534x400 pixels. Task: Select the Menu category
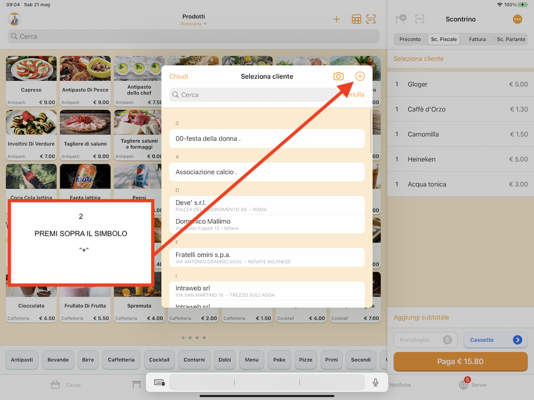tap(252, 360)
